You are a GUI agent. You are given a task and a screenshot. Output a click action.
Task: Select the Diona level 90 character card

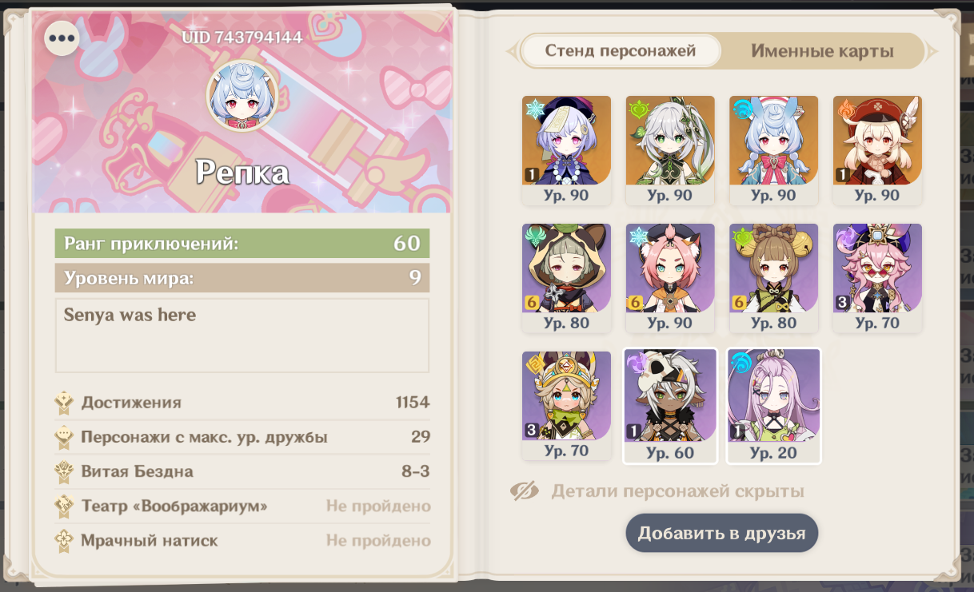coord(670,278)
